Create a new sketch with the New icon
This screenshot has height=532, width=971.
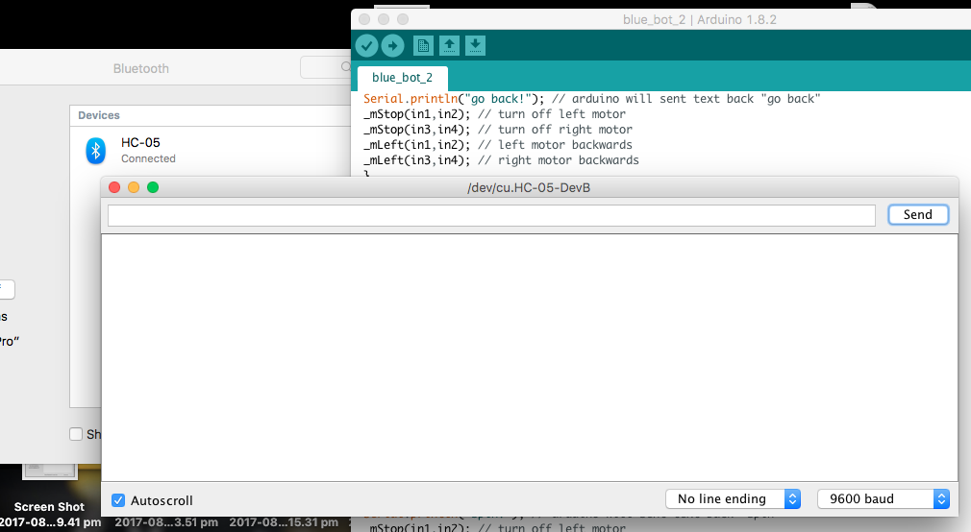click(x=424, y=45)
